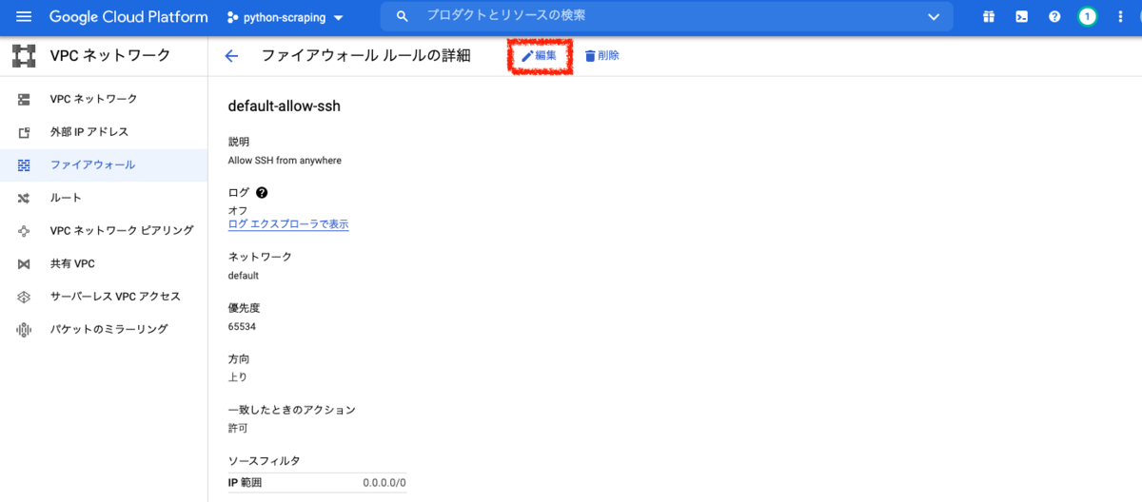This screenshot has width=1142, height=502.
Task: Open the hamburger navigation menu
Action: 24,17
